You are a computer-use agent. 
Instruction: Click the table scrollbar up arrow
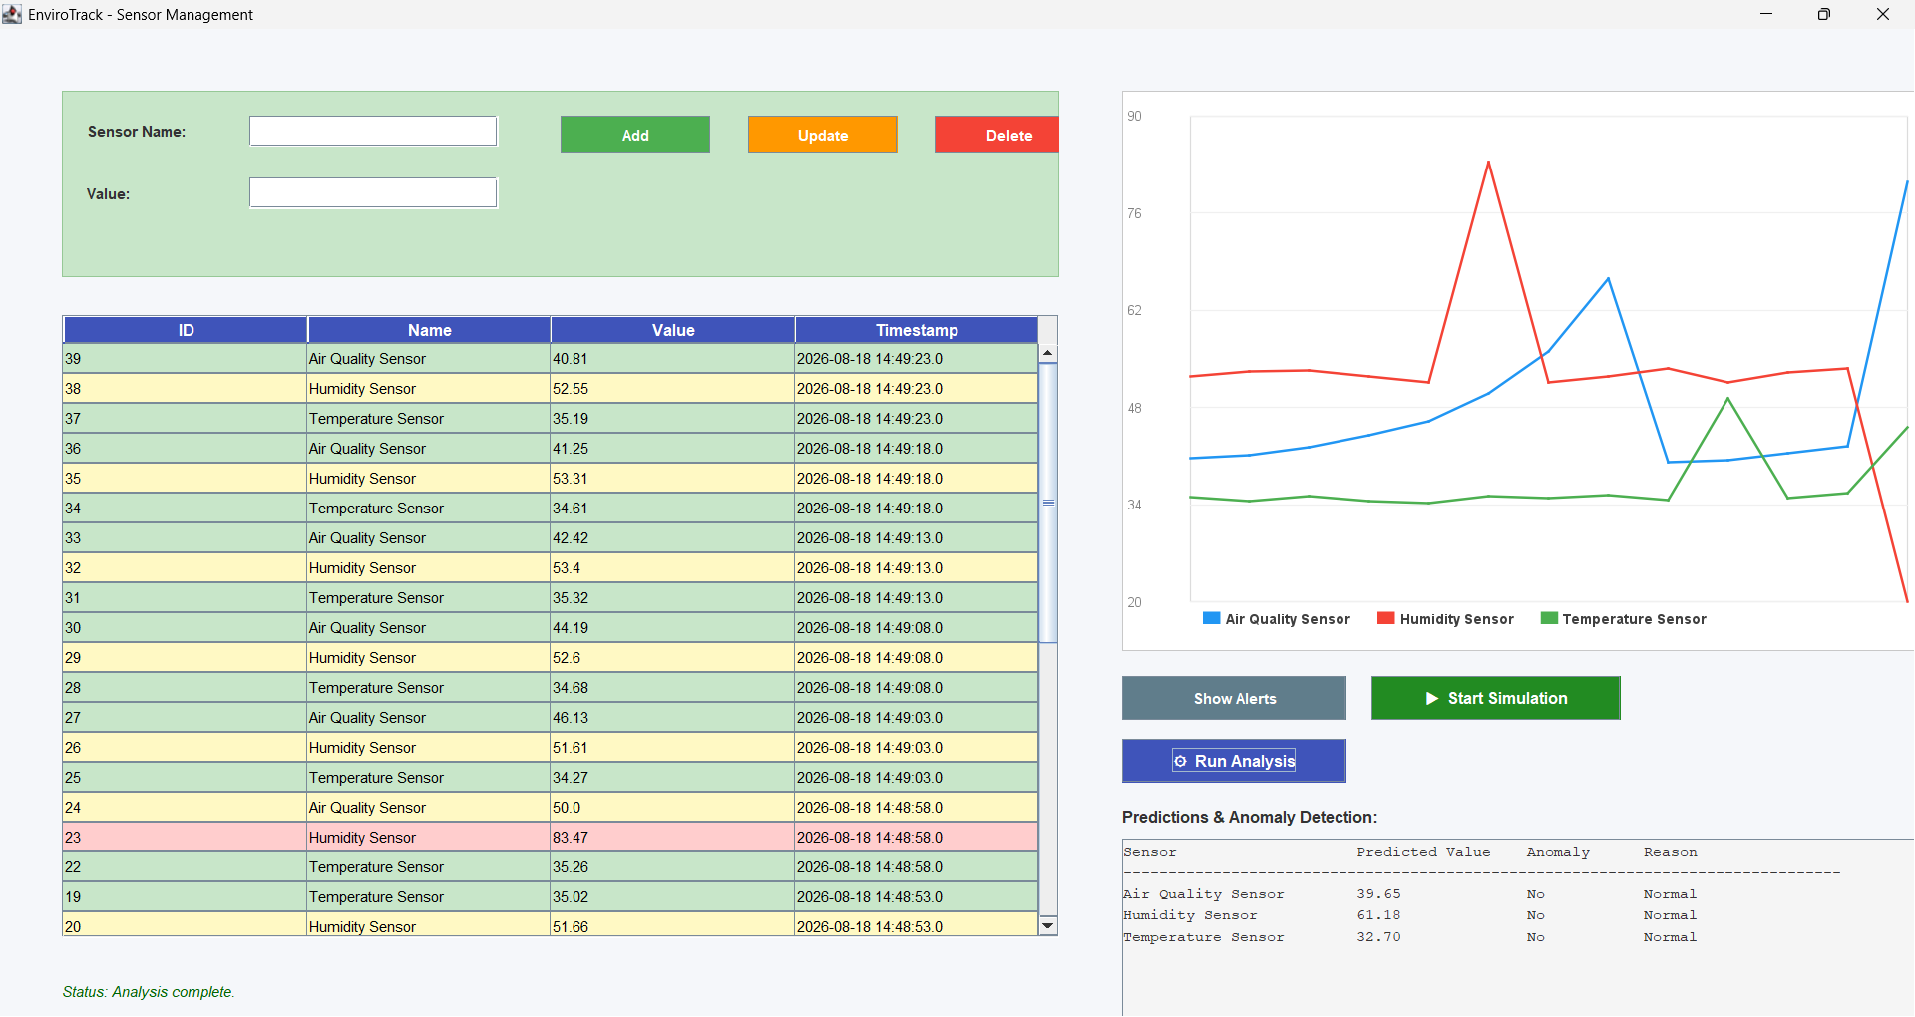tap(1047, 353)
